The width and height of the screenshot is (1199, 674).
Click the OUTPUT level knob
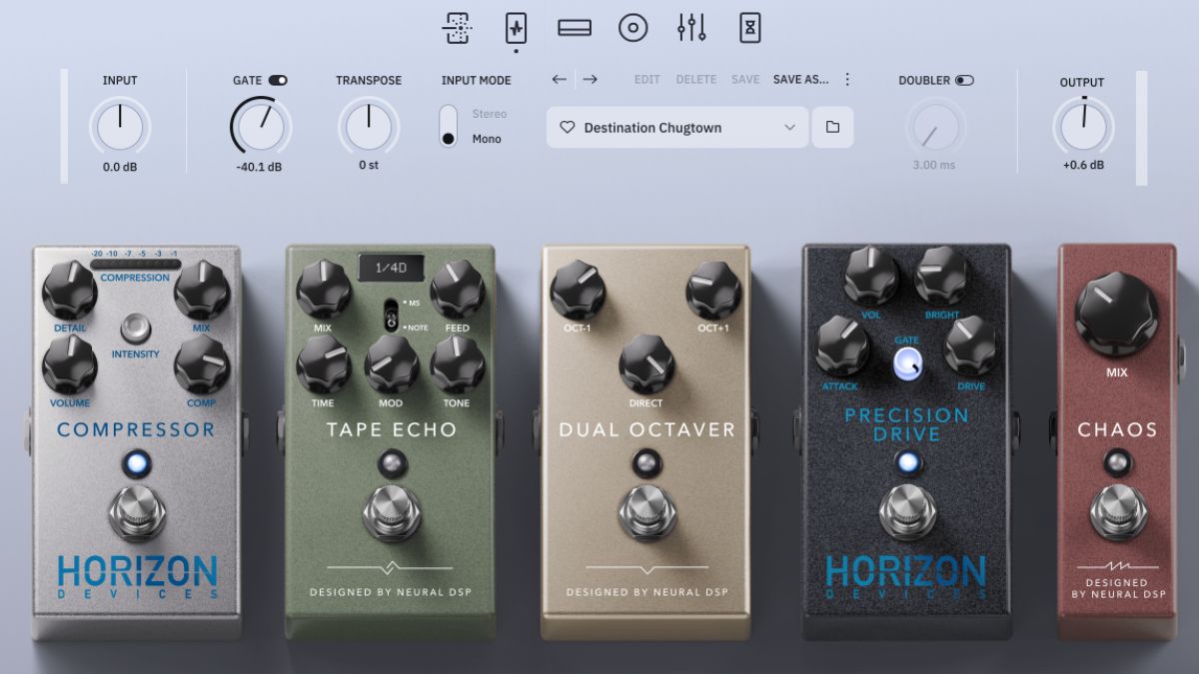[1083, 126]
